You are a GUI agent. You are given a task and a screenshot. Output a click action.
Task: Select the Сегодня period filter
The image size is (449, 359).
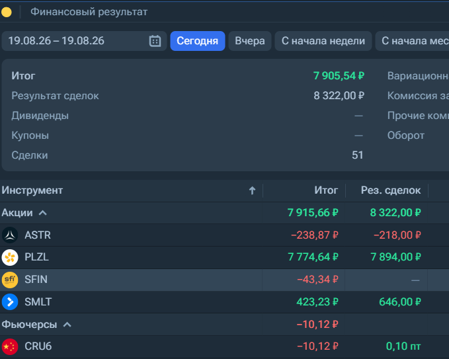198,41
